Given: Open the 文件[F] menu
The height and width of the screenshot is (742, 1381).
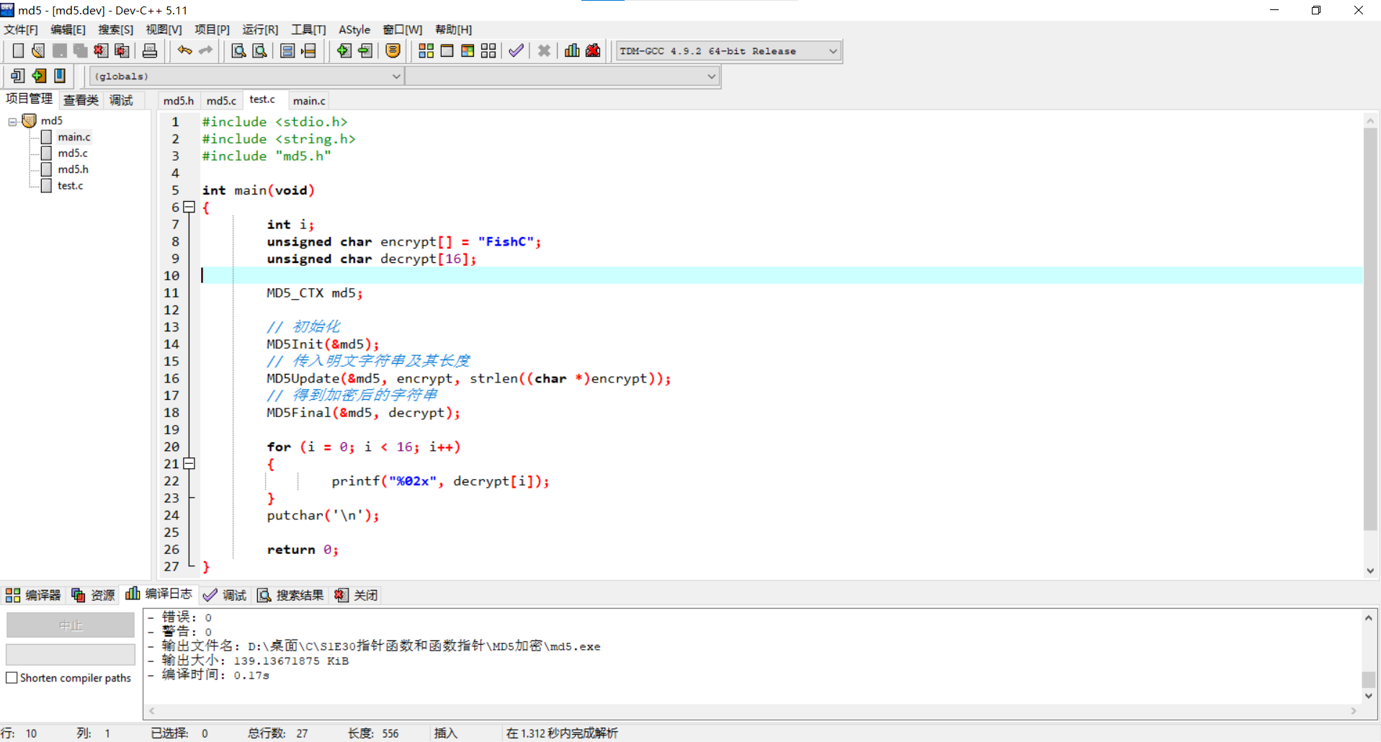Looking at the screenshot, I should [21, 30].
